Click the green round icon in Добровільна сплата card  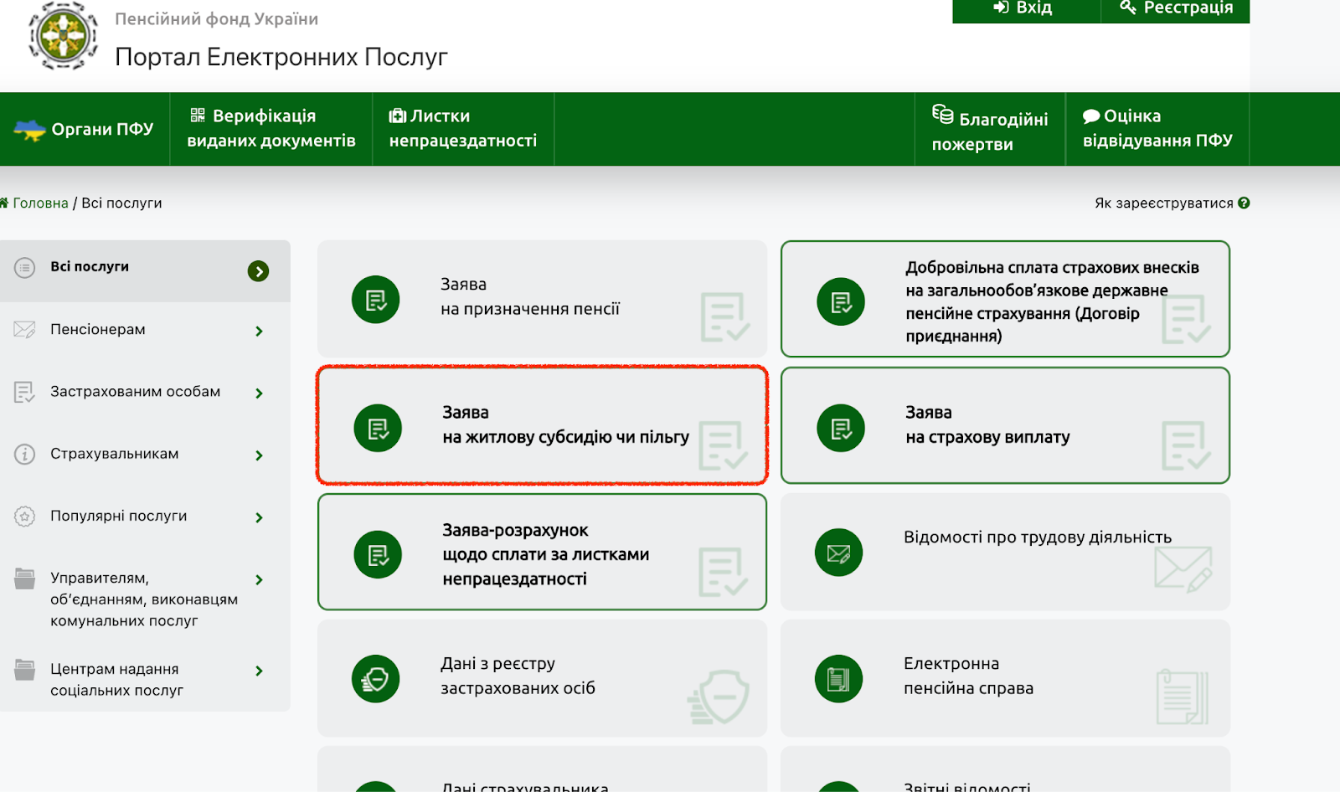pos(841,301)
